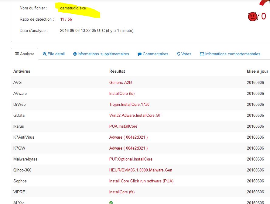Click the PUP.Optional.InstallCore result for Malwarebytes
Image resolution: width=270 pixels, height=204 pixels.
131,159
